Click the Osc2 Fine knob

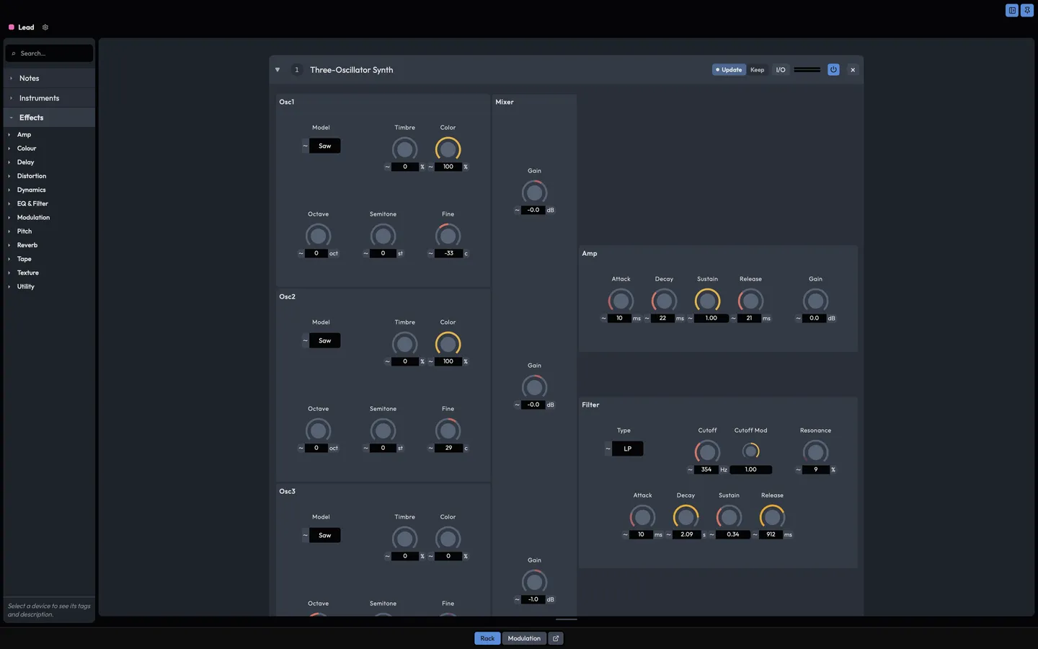tap(448, 431)
